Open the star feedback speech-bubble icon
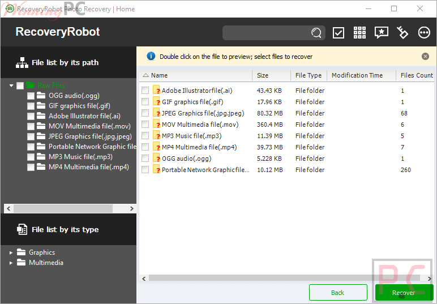The image size is (437, 304). [382, 33]
